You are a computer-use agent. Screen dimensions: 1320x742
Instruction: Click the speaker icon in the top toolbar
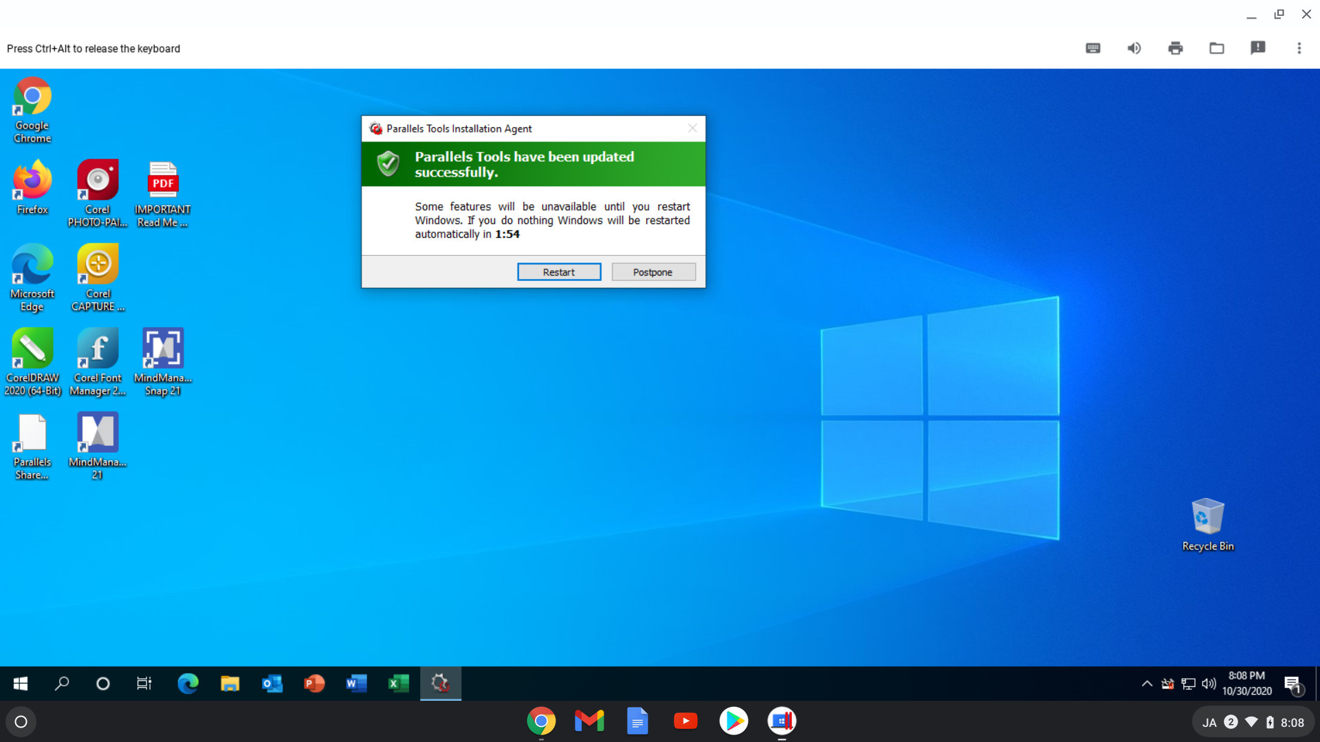(x=1134, y=48)
